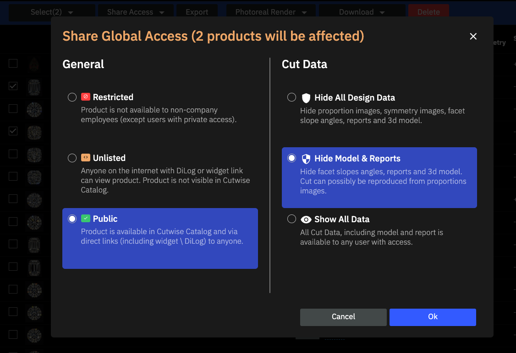This screenshot has height=353, width=516.
Task: Click the fourth row cushion diamond thumbnail
Action: click(34, 133)
